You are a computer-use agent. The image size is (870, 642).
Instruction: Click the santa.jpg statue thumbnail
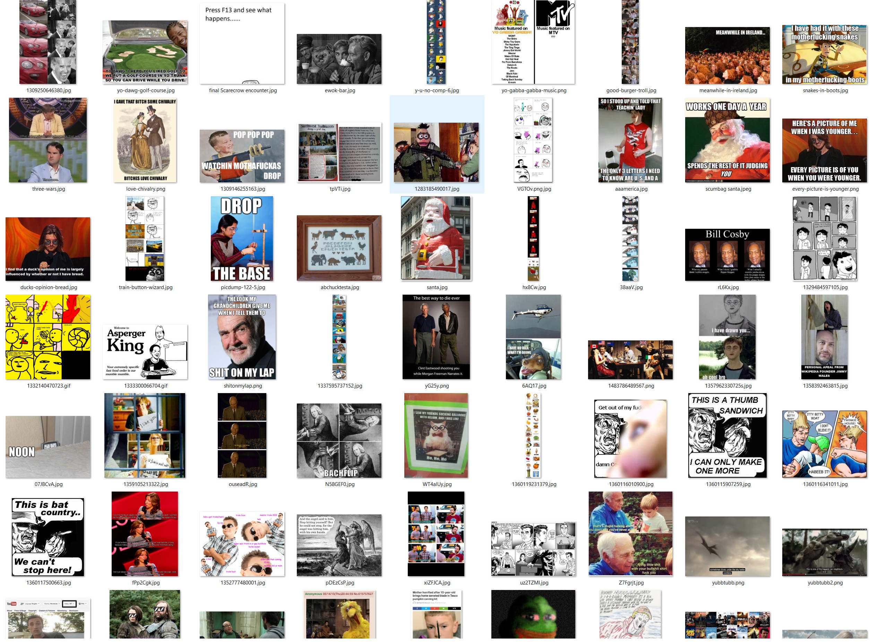click(436, 239)
